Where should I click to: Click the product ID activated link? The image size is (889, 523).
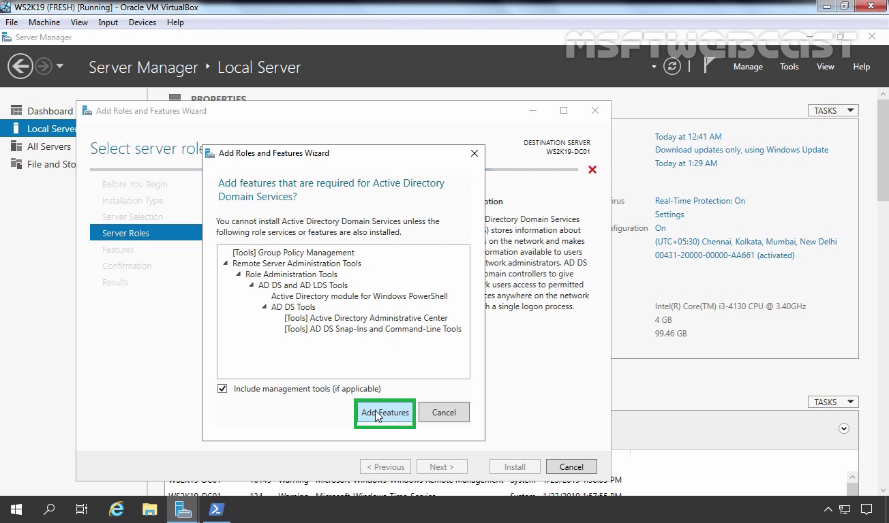725,255
